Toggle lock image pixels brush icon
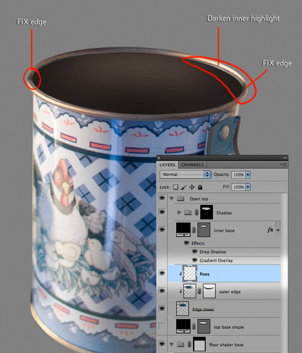The image size is (302, 353). 184,187
